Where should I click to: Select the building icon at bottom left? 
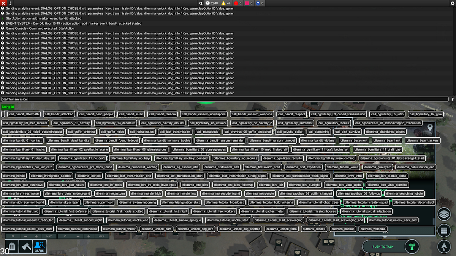(12, 246)
